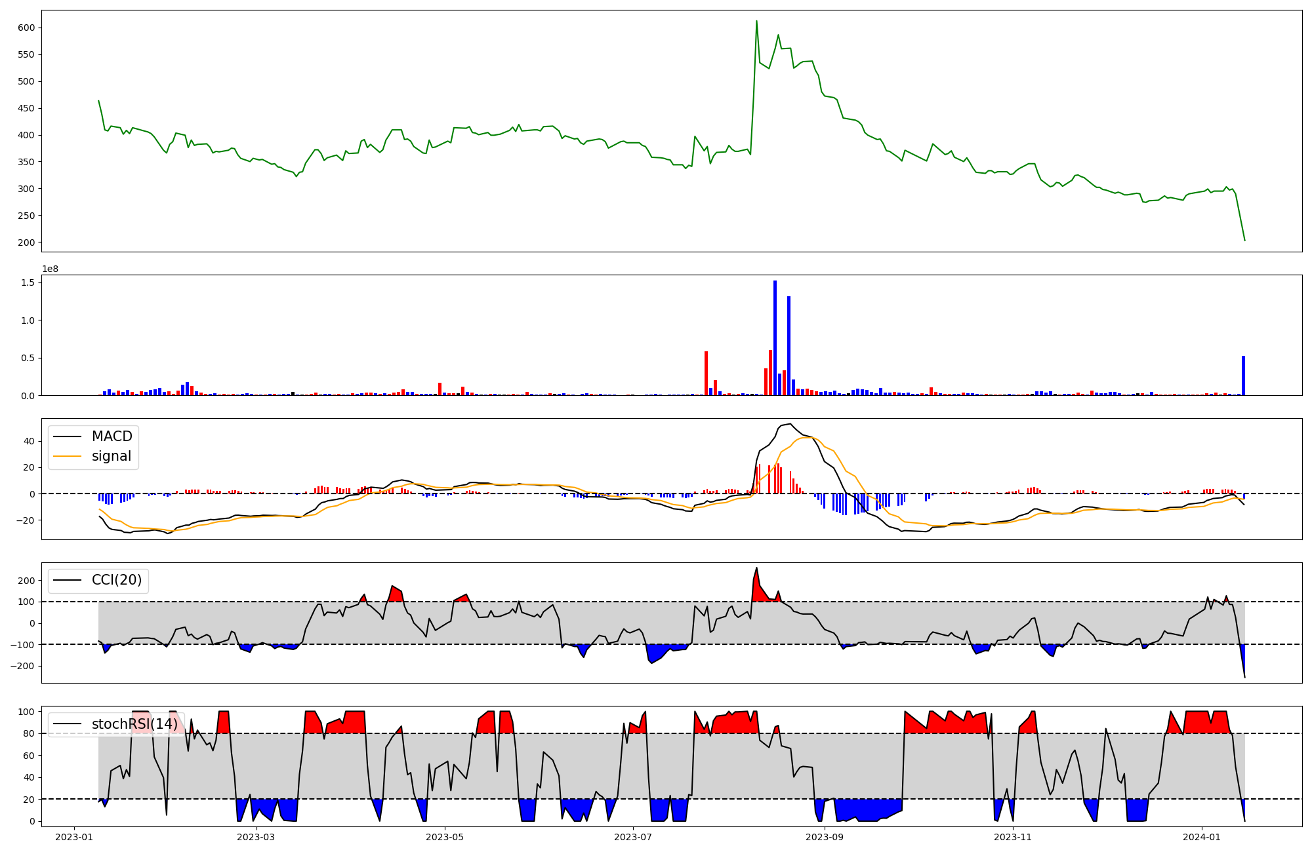
Task: Click the 200 tick on price axis
Action: pos(27,242)
